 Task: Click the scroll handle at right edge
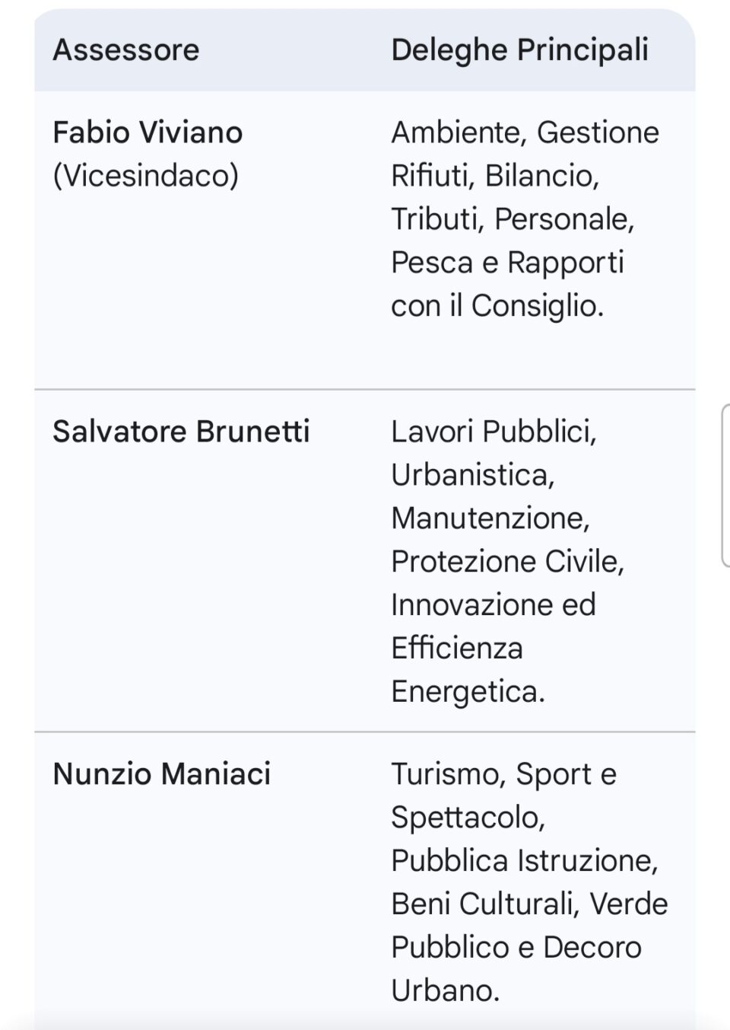coord(725,486)
